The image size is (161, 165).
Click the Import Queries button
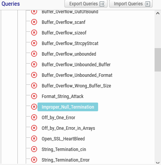[131, 4]
